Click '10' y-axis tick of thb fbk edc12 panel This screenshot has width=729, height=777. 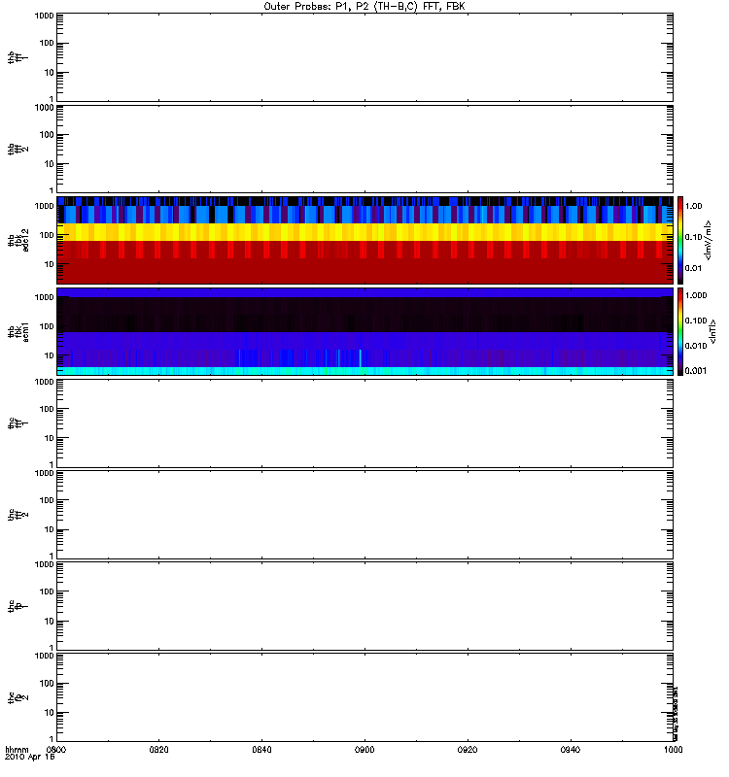(x=50, y=264)
